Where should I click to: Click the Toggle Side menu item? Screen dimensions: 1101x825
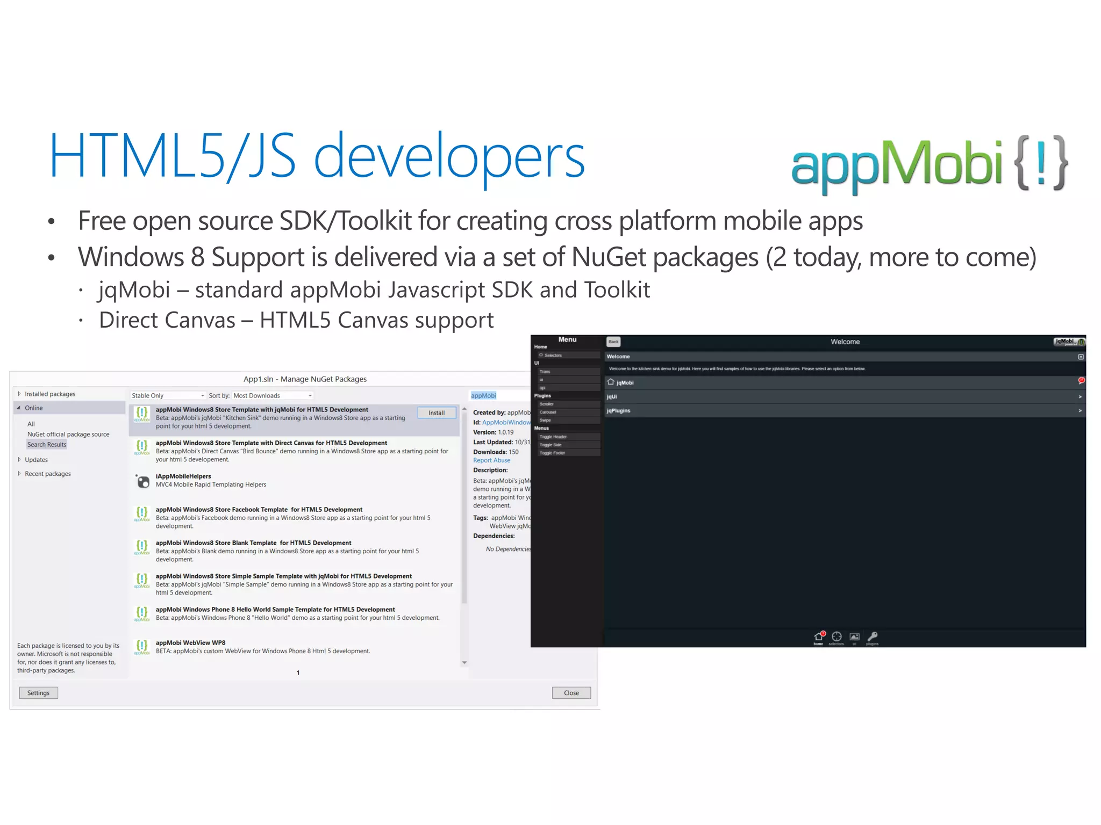(x=551, y=445)
